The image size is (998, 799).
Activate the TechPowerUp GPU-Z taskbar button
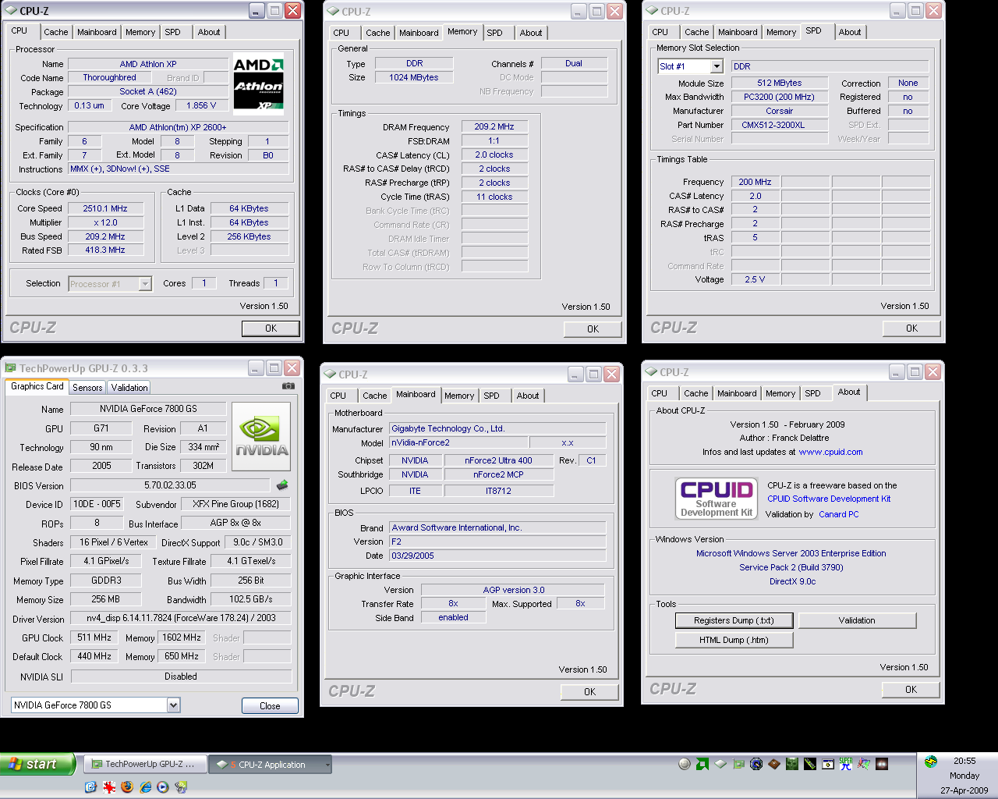pyautogui.click(x=145, y=765)
